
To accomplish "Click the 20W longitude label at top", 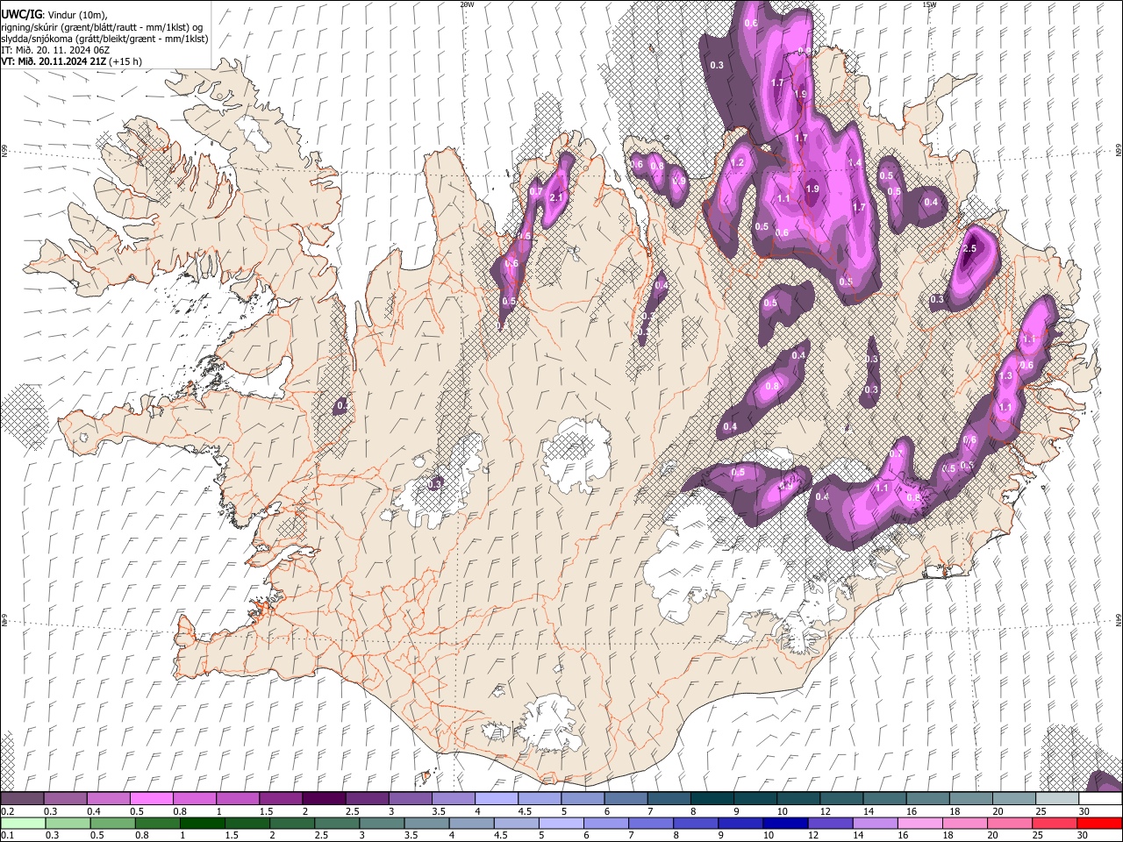I will 467,4.
